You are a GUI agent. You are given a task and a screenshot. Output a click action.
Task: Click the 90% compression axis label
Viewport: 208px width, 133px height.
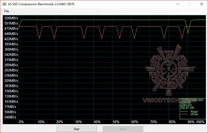tap(191, 122)
